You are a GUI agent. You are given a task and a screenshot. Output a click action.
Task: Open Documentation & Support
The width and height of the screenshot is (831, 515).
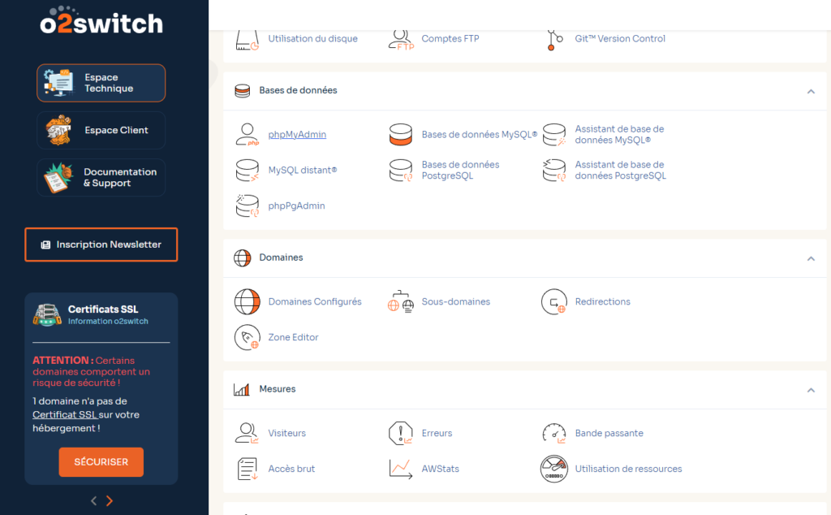(x=101, y=177)
